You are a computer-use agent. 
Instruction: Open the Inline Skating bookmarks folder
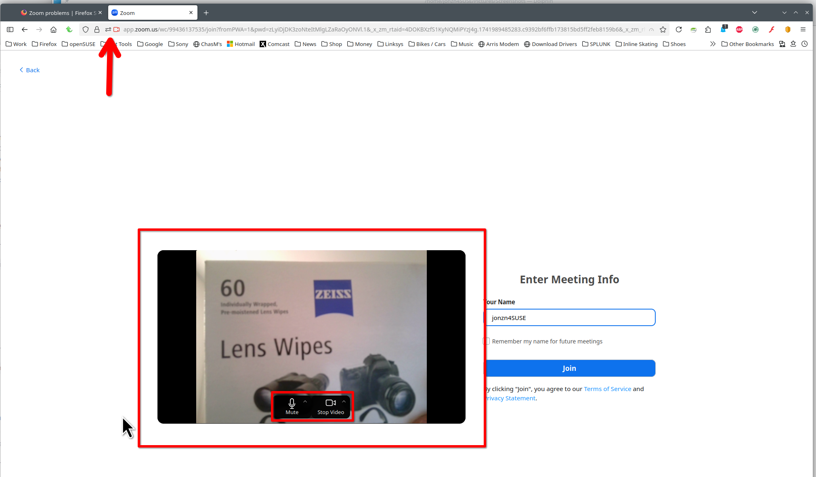point(637,44)
